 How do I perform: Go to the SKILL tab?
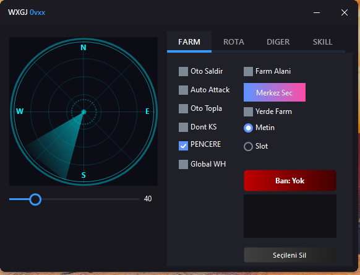(x=322, y=42)
